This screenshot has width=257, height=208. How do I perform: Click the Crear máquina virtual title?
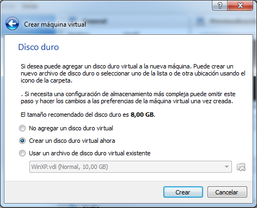55,24
